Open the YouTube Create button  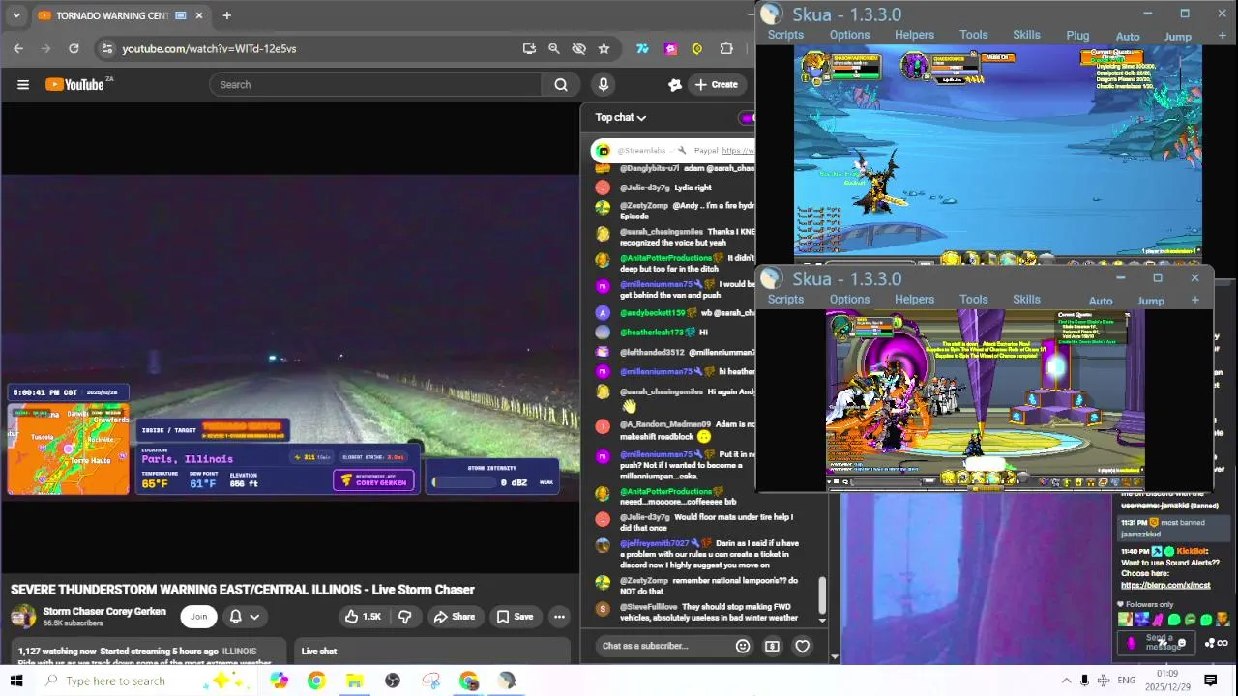717,84
